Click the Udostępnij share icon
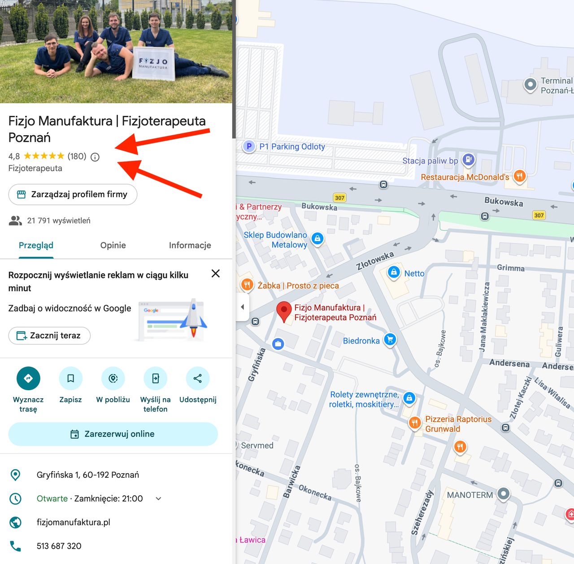 197,379
